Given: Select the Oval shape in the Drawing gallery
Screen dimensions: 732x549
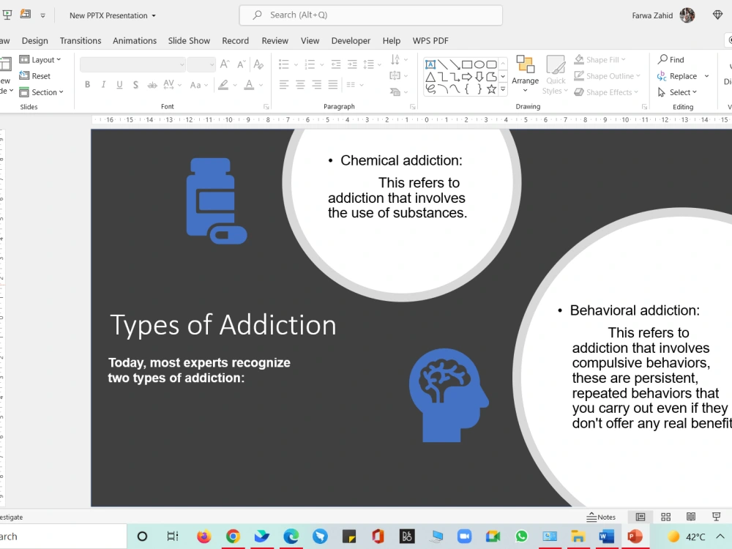Looking at the screenshot, I should click(x=480, y=64).
